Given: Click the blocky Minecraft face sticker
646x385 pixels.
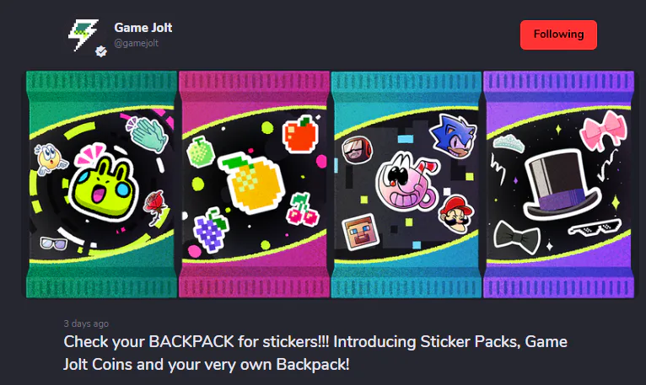Looking at the screenshot, I should 359,233.
